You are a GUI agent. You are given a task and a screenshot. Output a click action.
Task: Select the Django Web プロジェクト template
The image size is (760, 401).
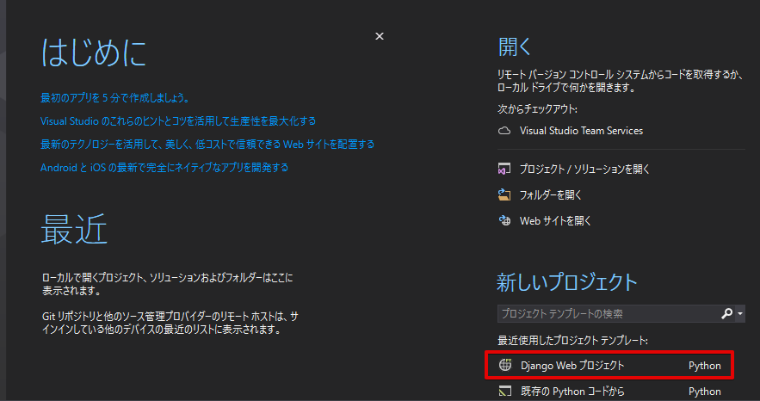click(609, 365)
